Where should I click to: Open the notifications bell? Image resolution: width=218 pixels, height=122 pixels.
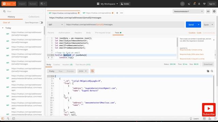(x=199, y=4)
